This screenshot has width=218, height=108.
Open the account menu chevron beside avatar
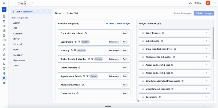215,3
